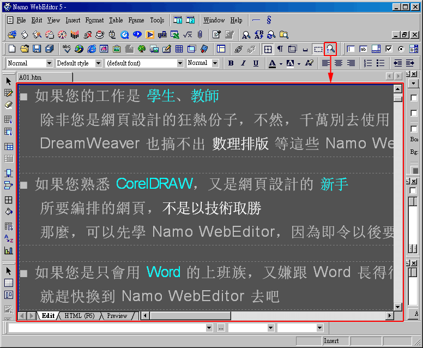Screen dimensions: 423x348
Task: Open the Tools menu
Action: coord(157,20)
